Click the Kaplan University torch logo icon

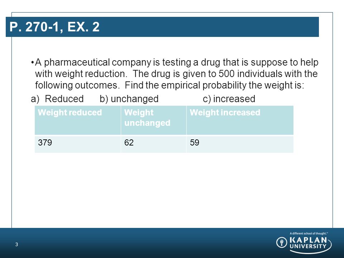click(282, 242)
